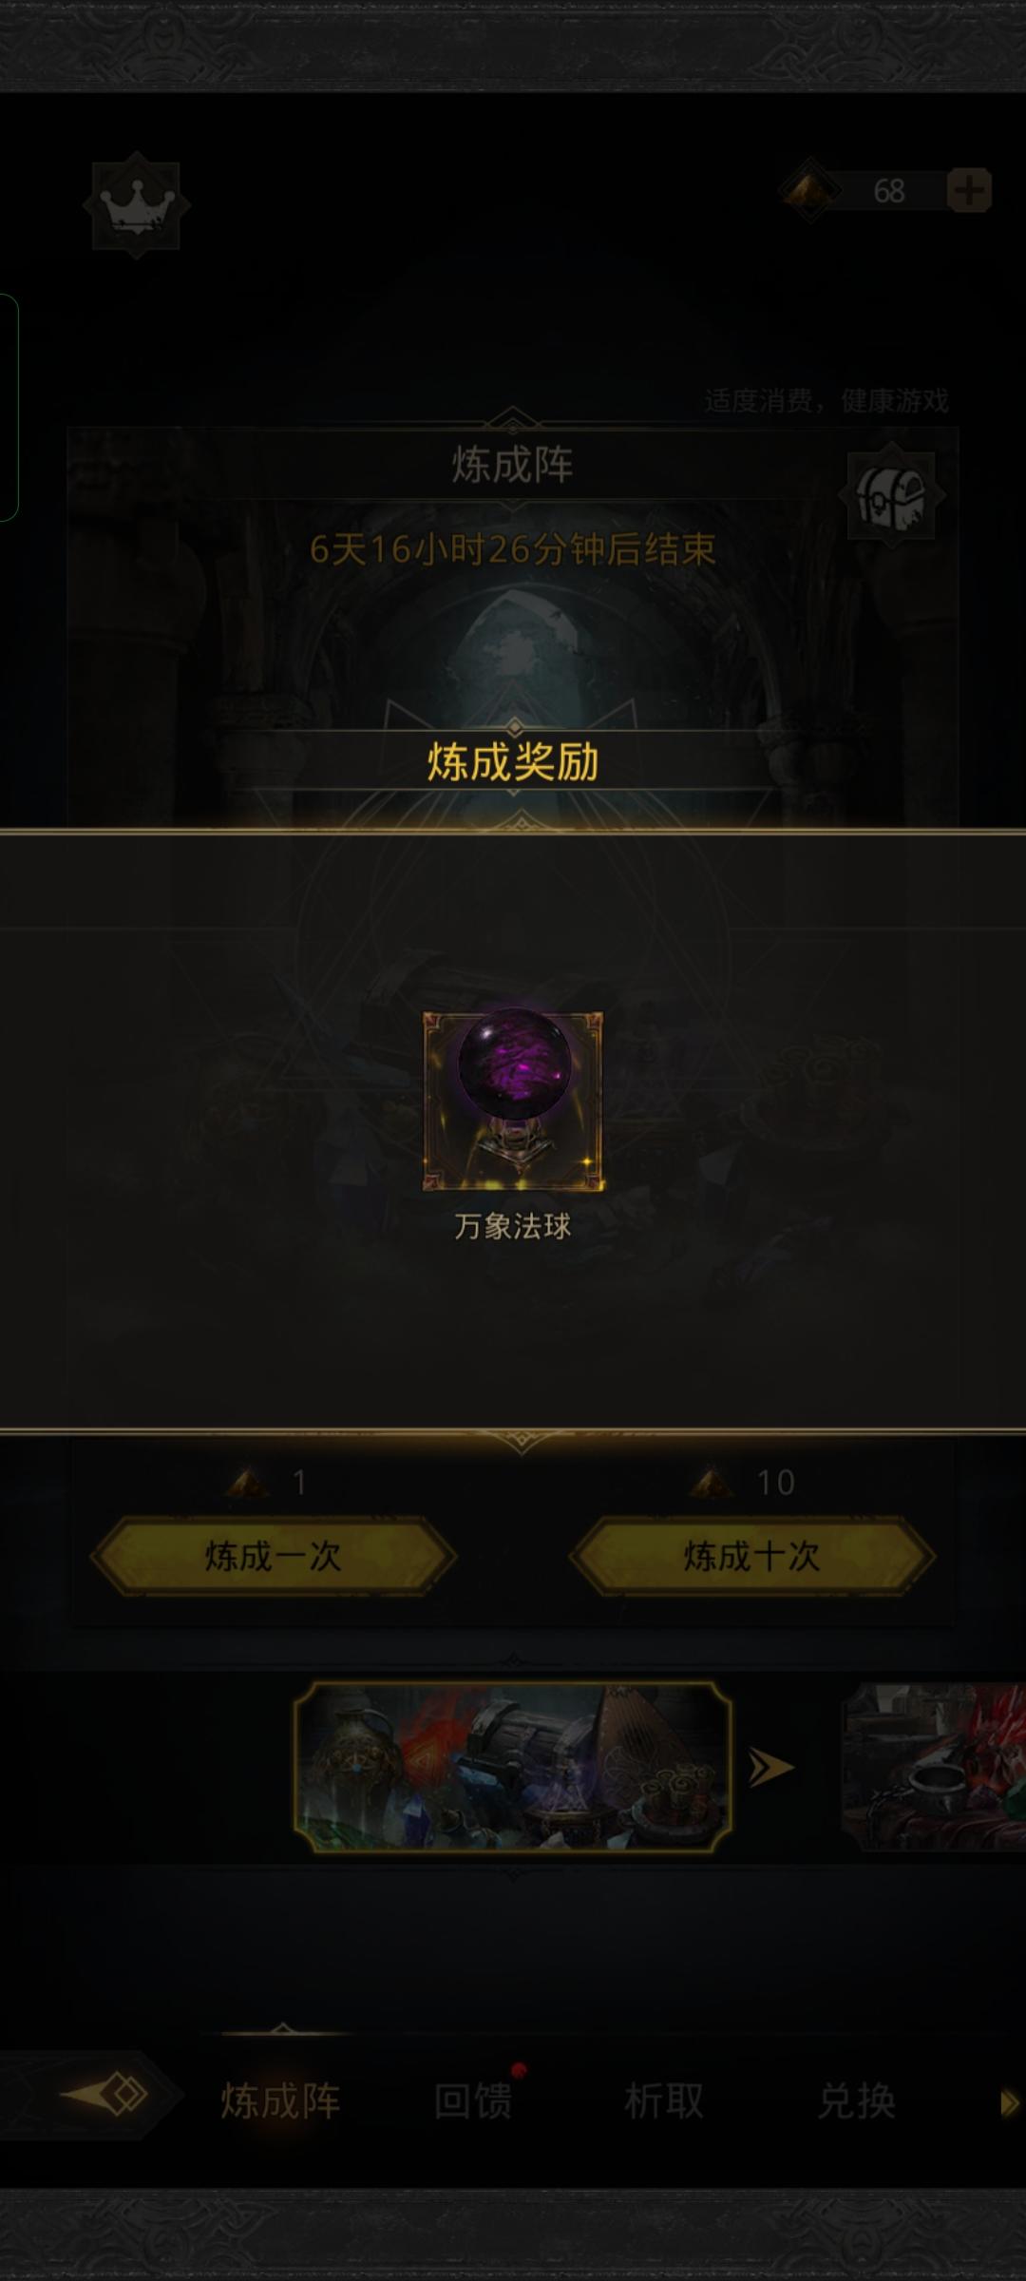Open the 析取 tab
The image size is (1026, 2281).
pos(664,2099)
